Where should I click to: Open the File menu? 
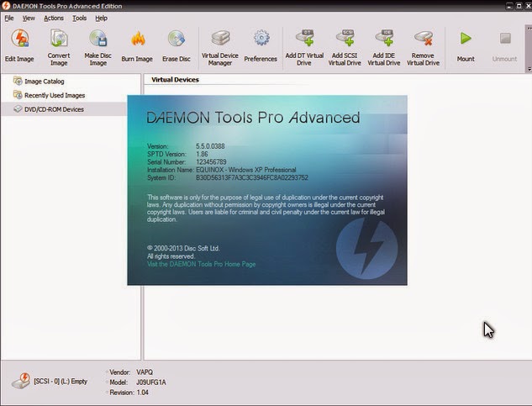point(9,18)
